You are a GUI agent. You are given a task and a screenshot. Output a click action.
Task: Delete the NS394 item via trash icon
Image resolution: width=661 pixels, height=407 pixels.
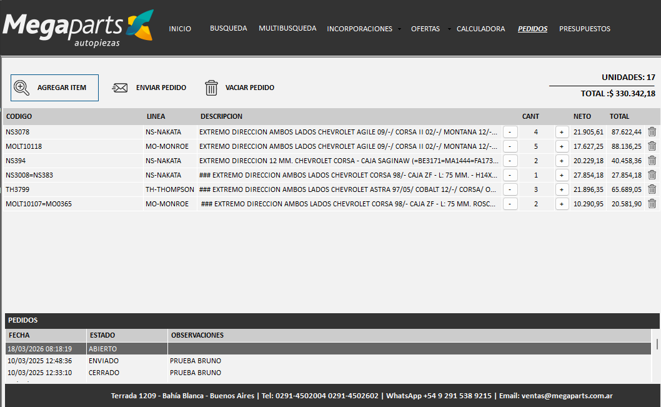(652, 161)
